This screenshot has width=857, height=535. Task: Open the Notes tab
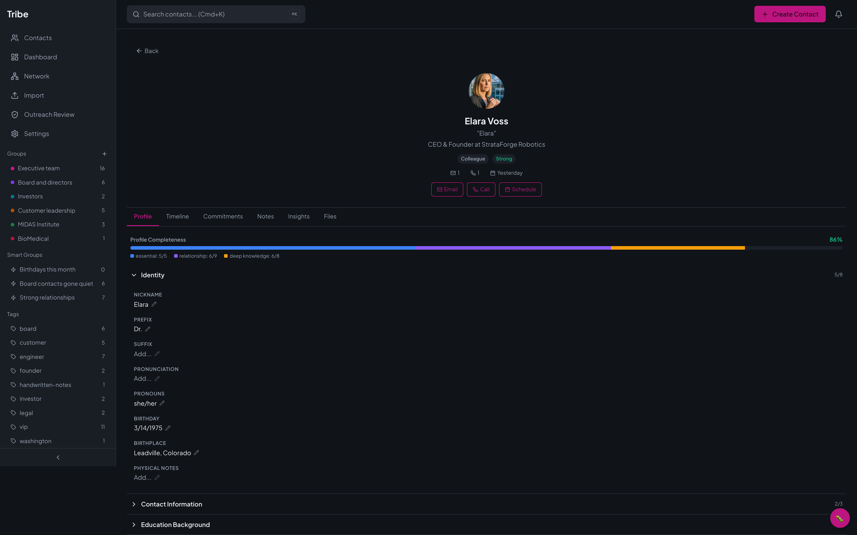266,217
